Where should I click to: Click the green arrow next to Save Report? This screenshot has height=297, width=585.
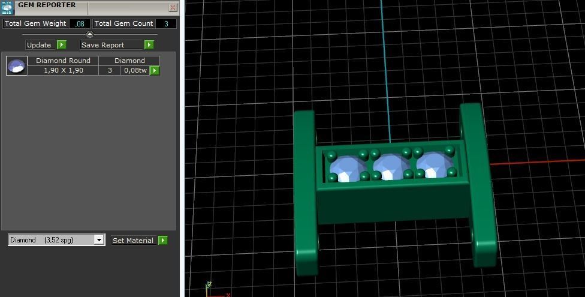point(149,45)
